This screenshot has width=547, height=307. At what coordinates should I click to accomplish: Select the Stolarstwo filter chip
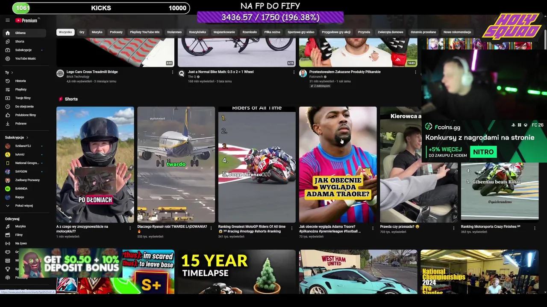click(x=174, y=32)
